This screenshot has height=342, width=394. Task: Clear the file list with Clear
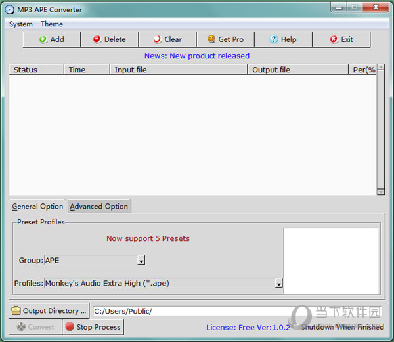point(167,39)
